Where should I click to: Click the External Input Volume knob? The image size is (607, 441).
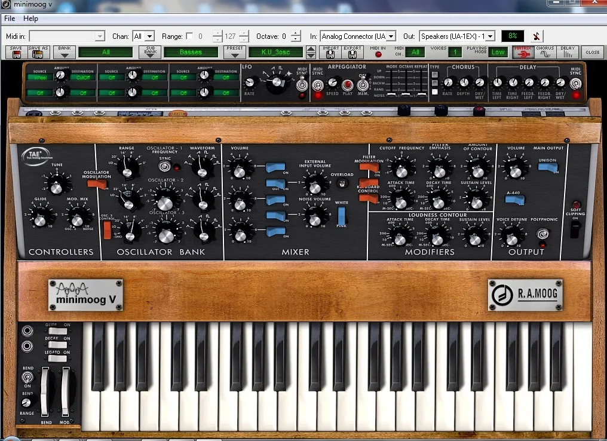(315, 185)
